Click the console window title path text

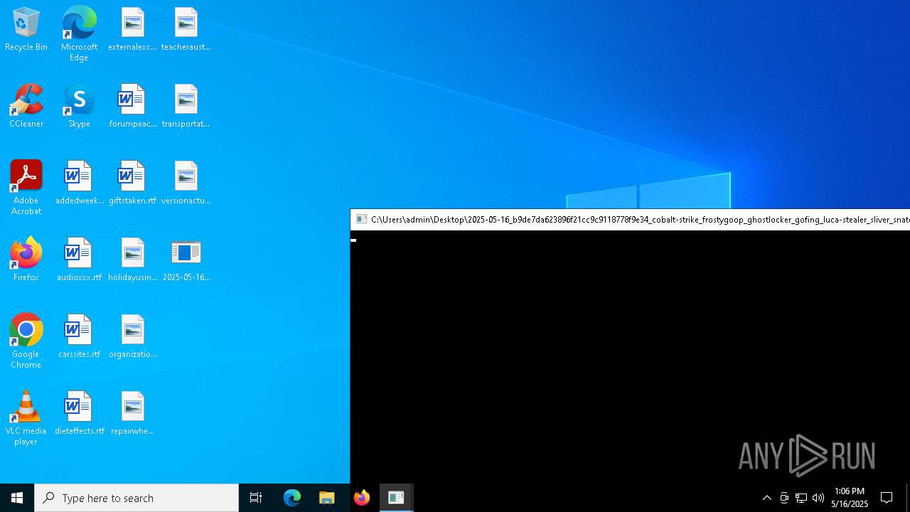click(x=640, y=220)
